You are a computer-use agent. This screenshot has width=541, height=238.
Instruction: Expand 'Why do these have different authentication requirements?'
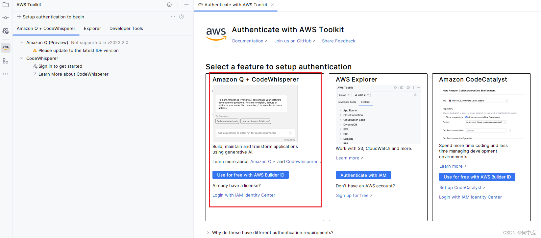(x=208, y=232)
